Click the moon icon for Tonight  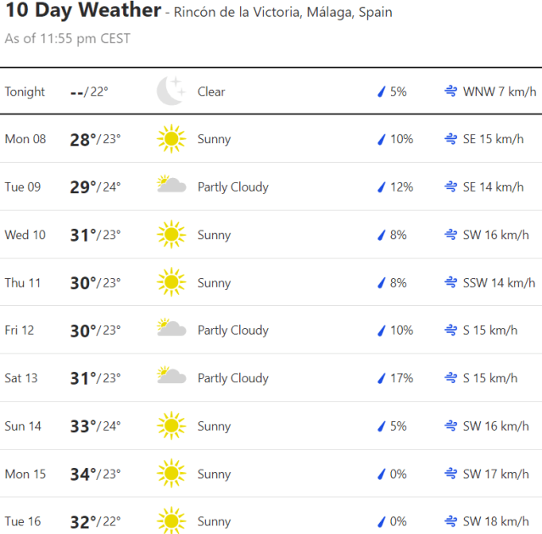pyautogui.click(x=170, y=92)
